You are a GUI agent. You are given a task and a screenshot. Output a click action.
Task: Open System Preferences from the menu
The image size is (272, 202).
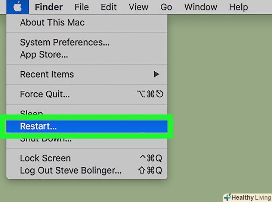65,42
